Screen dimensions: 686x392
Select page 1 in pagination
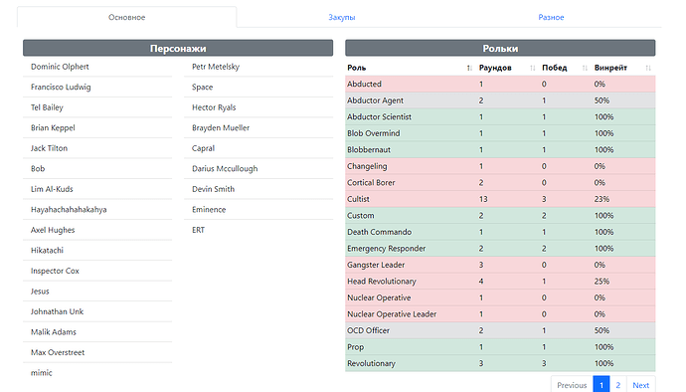click(601, 385)
